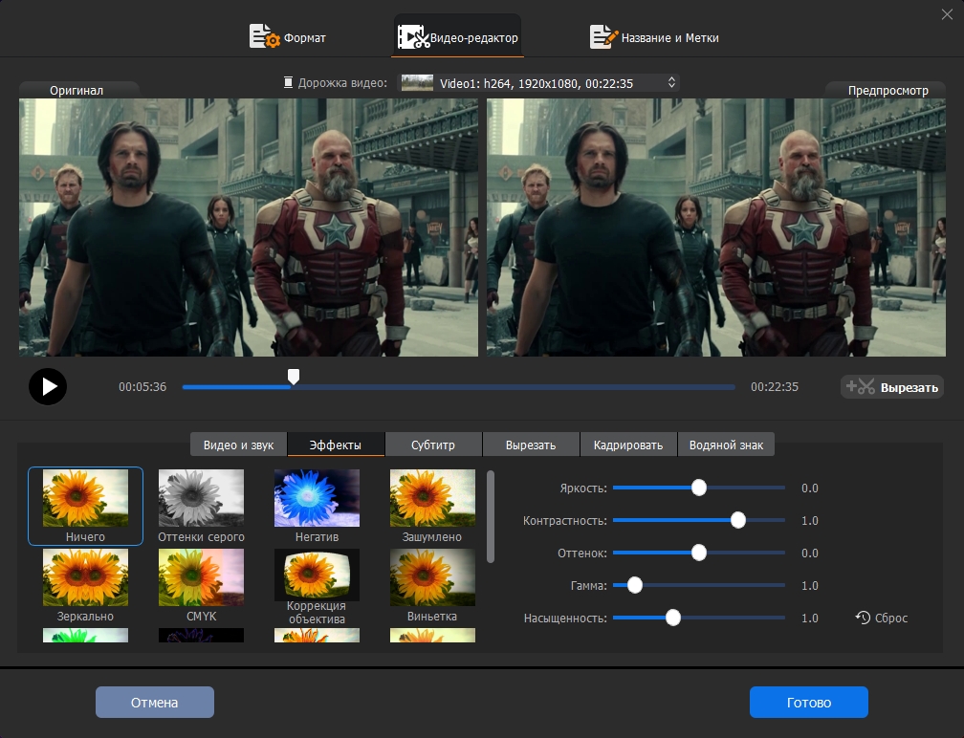Open the Дорожка видео dropdown

click(539, 83)
